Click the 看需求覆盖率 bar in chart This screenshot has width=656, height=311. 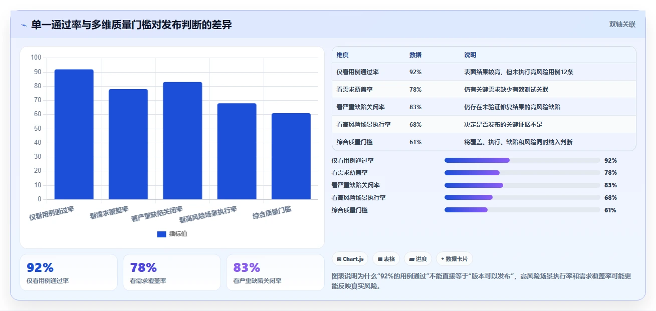coord(128,144)
